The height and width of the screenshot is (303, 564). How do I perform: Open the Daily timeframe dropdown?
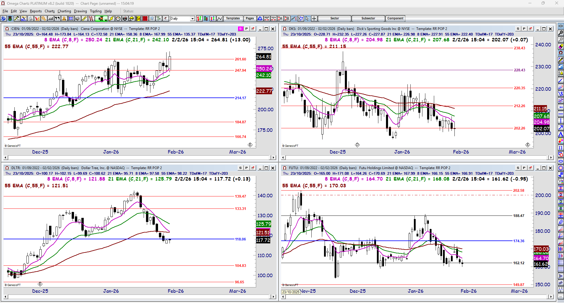coord(192,18)
